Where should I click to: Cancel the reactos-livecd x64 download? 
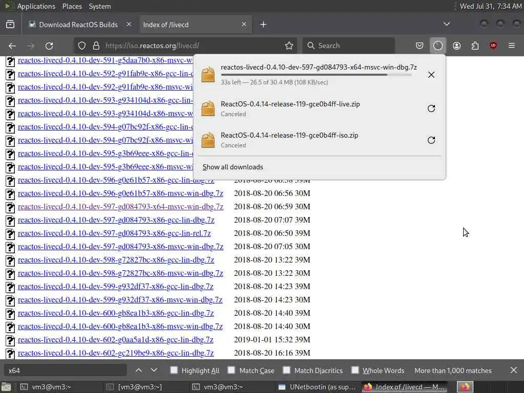(431, 75)
